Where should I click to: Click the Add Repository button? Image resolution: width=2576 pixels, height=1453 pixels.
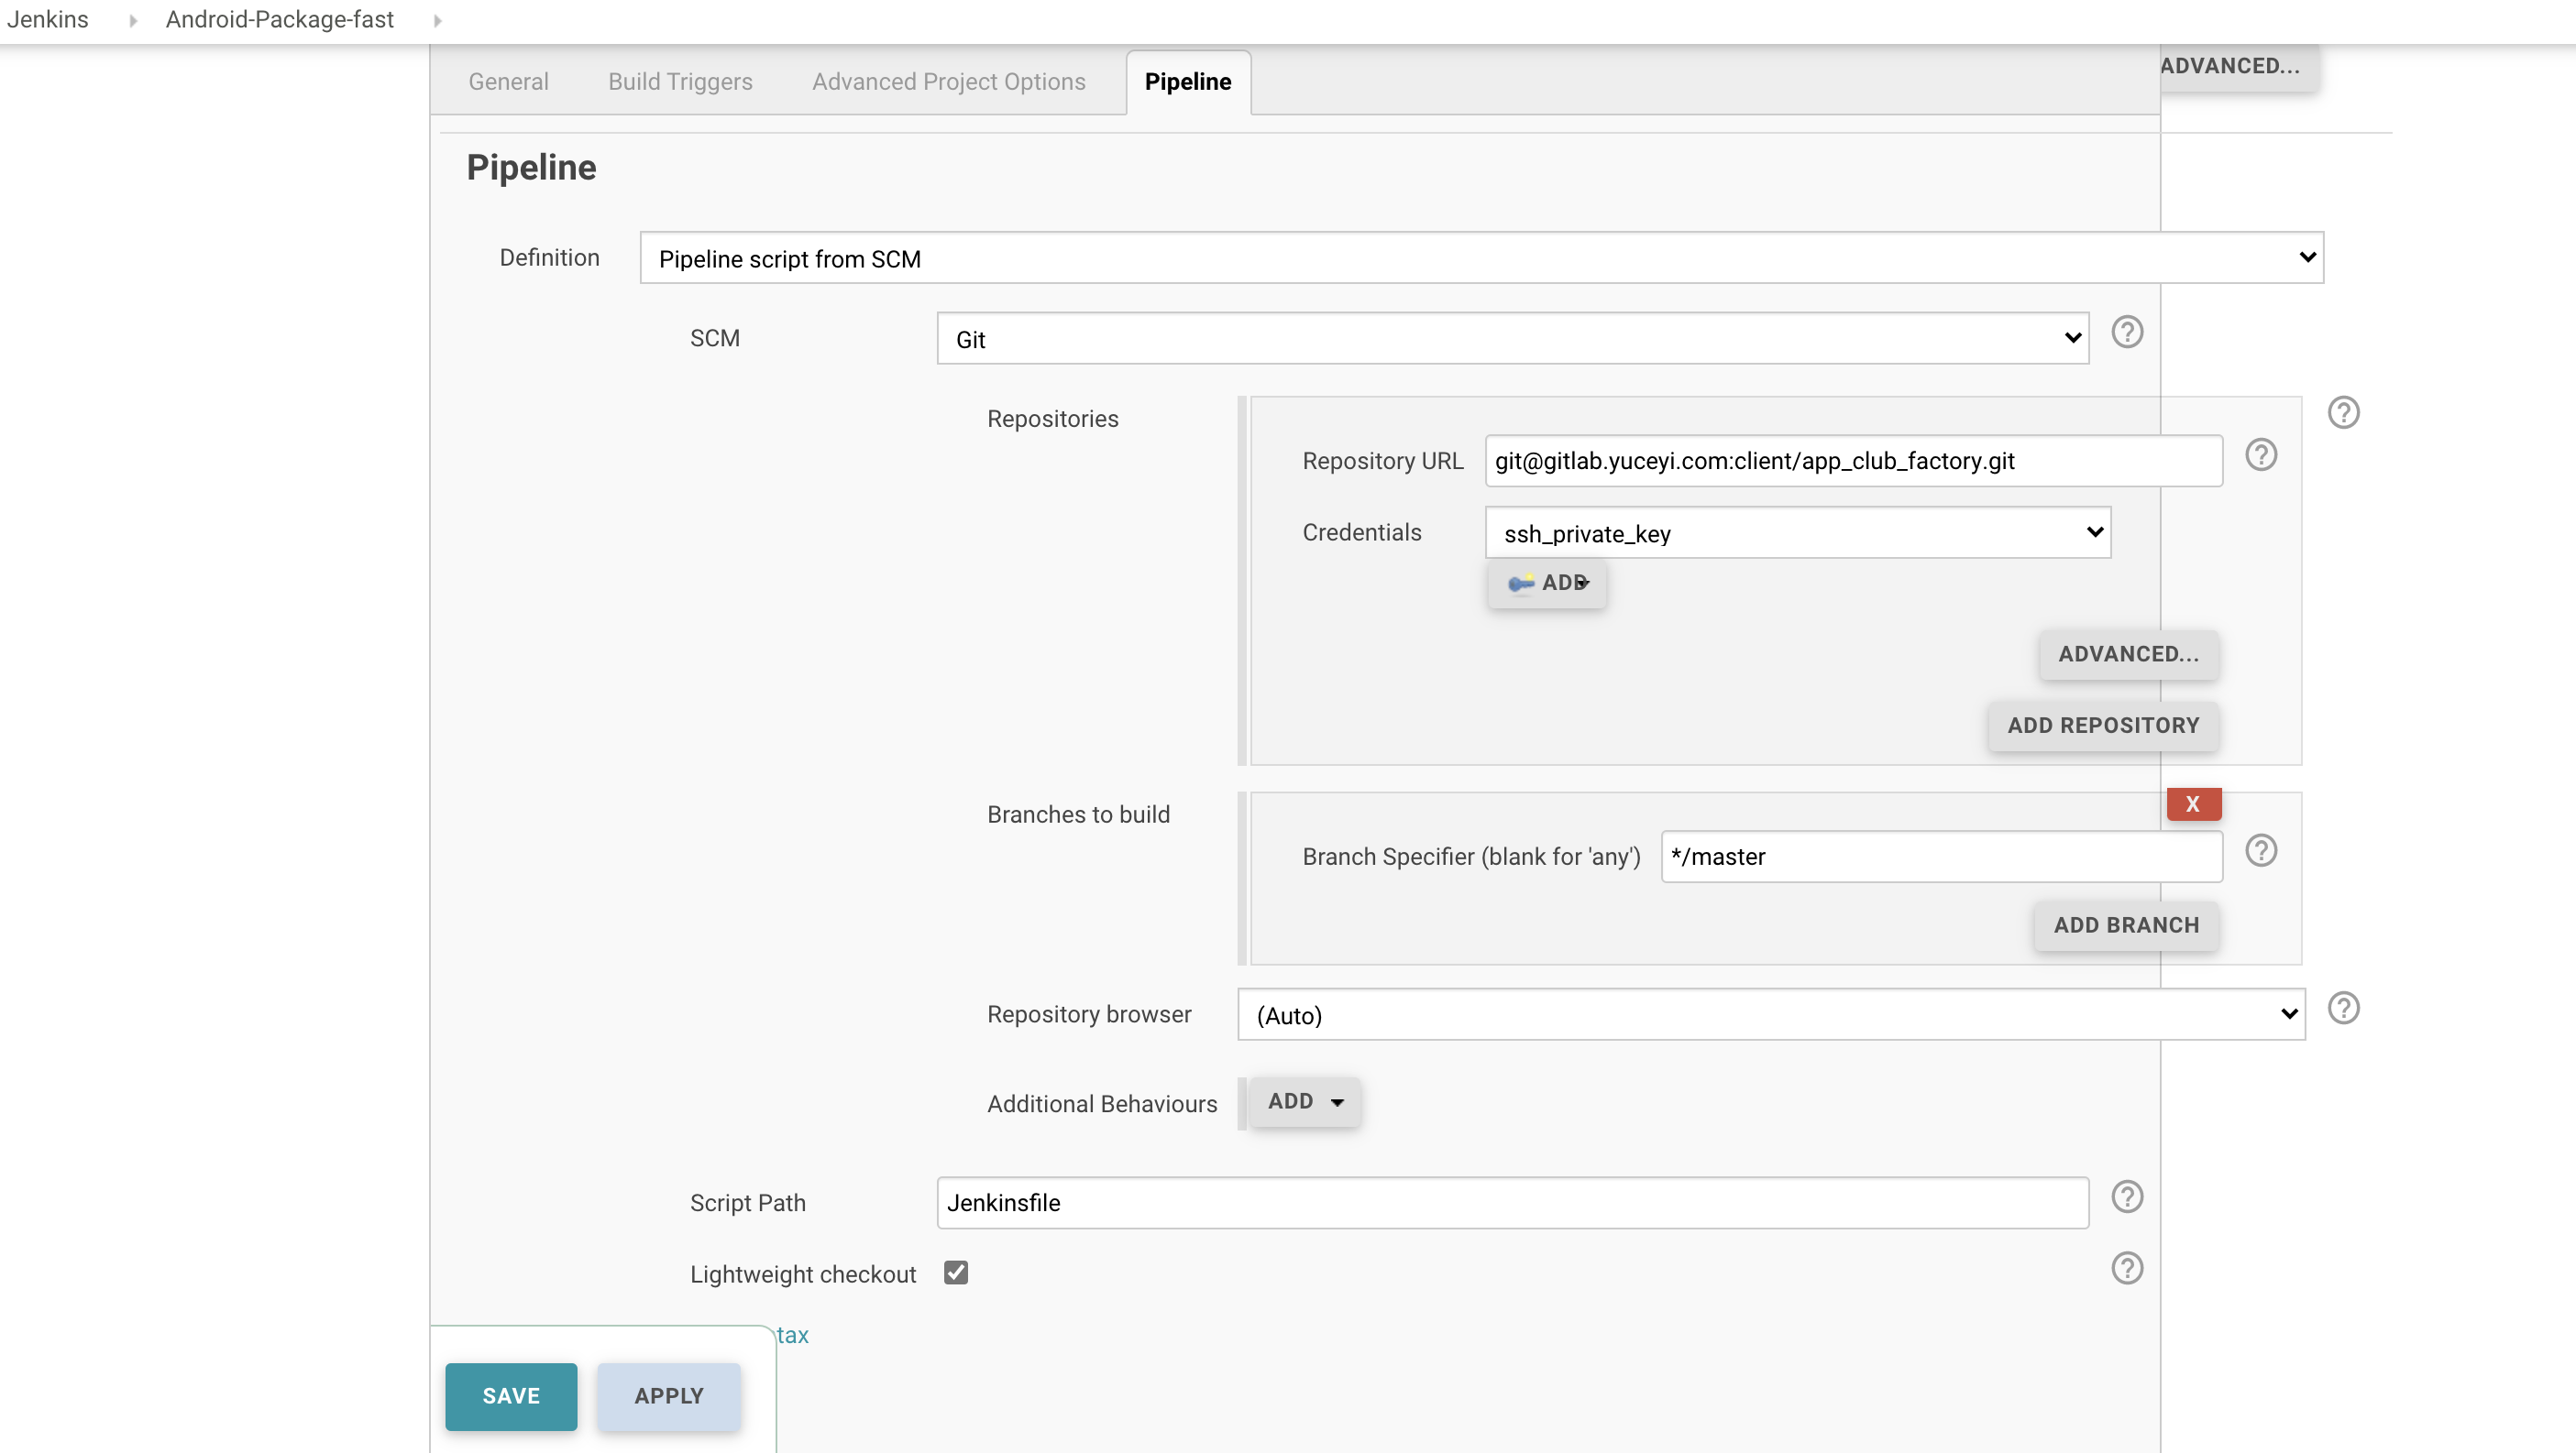tap(2102, 726)
